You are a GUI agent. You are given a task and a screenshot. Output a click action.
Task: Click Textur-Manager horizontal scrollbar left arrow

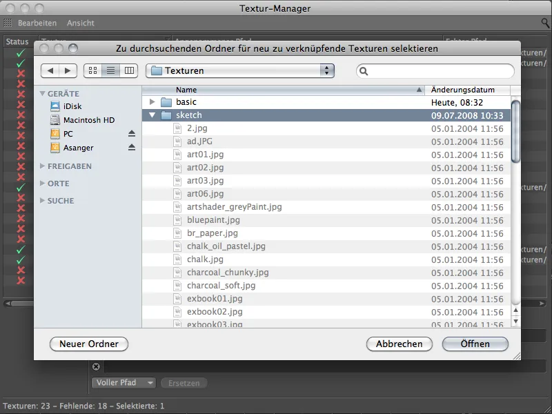8,303
